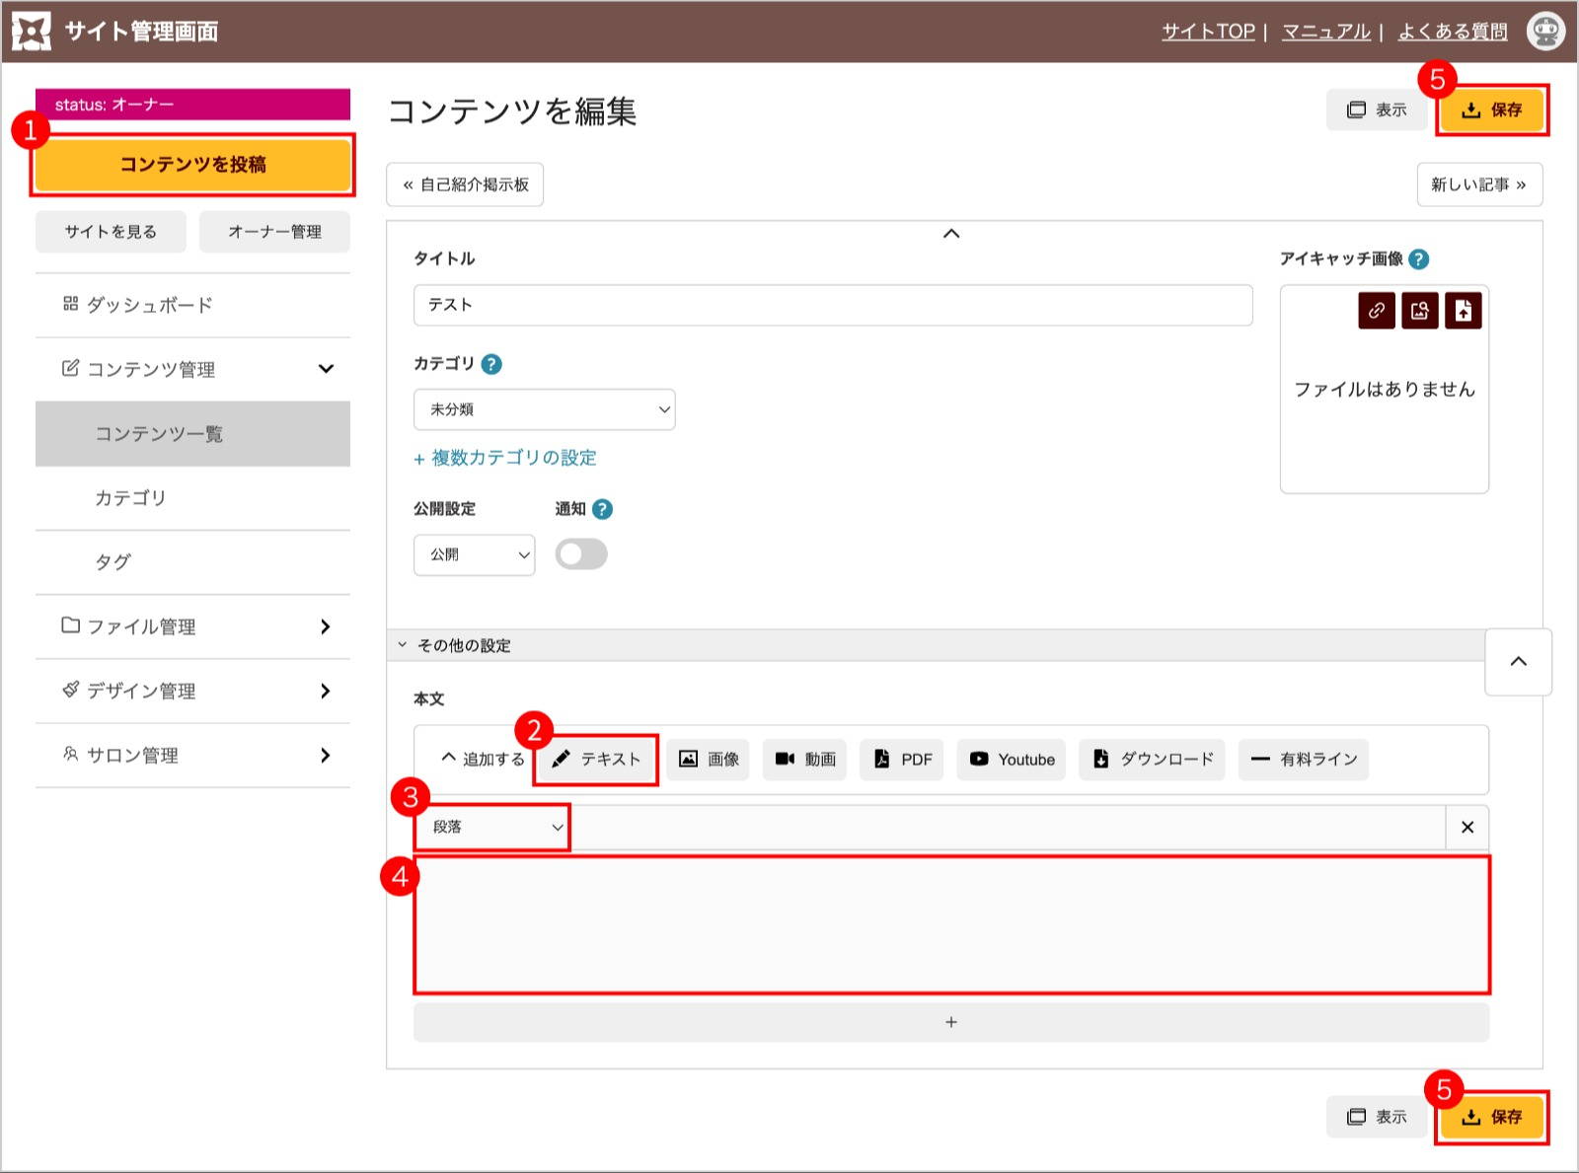
Task: Click the file upload icon for eyecatch
Action: click(x=1463, y=311)
